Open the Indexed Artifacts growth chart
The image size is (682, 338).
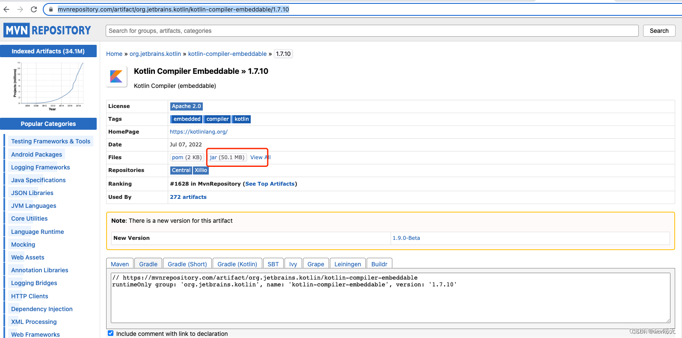[x=48, y=86]
